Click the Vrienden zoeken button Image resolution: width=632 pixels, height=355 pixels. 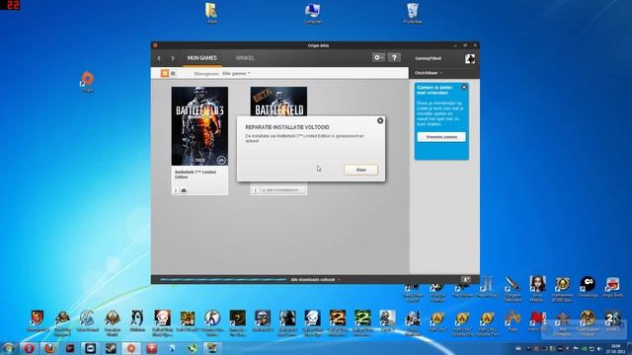click(x=441, y=137)
